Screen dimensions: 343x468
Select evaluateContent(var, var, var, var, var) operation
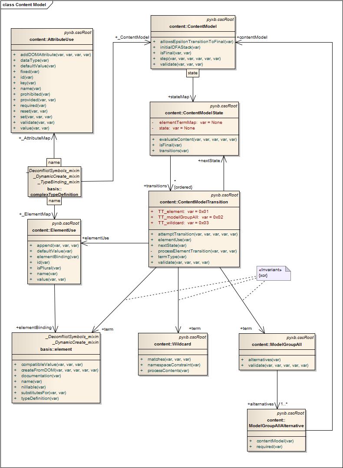198,139
